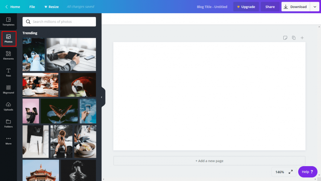Open the 146% zoom level menu
321x181 pixels.
[x=280, y=172]
